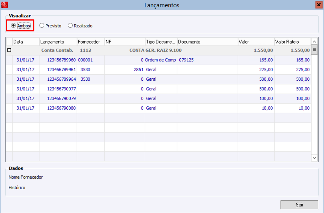The image size is (324, 213).
Task: Click the 275,00 Valor cell
Action: tap(256, 70)
